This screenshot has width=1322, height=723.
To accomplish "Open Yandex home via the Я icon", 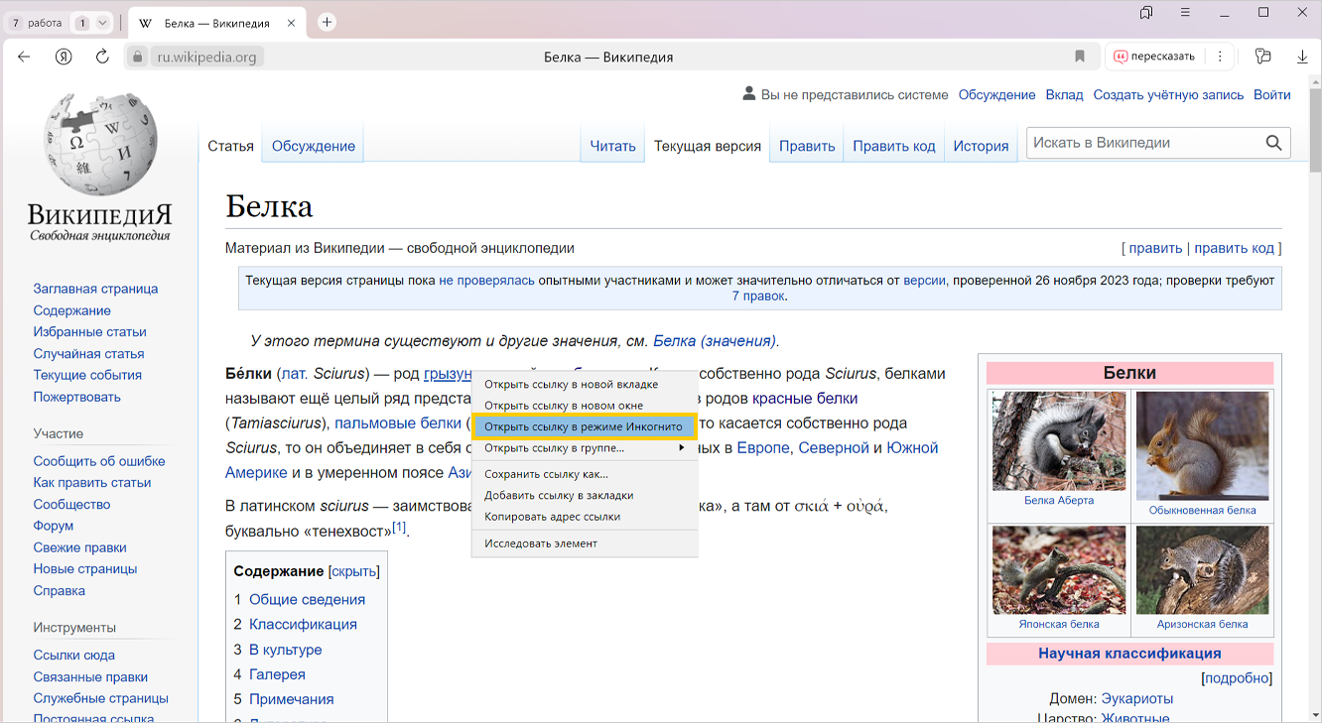I will point(64,57).
